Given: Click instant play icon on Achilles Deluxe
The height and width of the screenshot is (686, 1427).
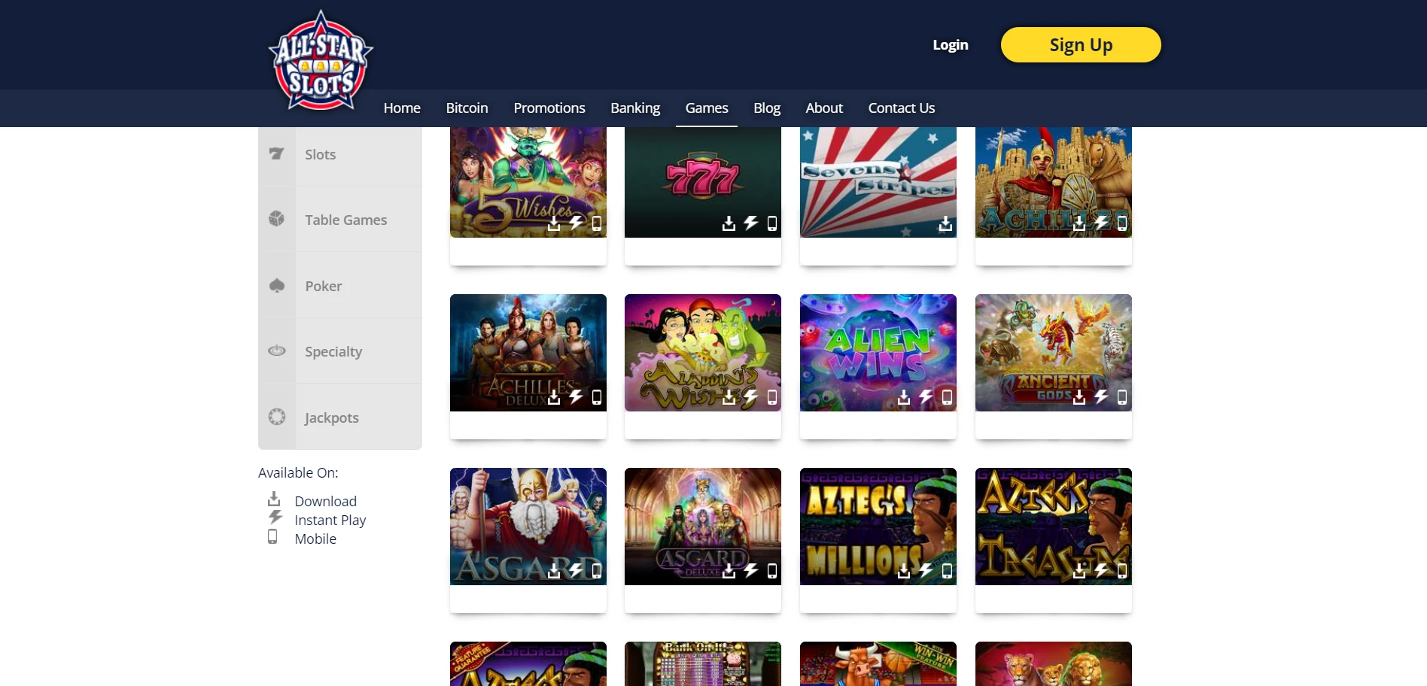Looking at the screenshot, I should tap(576, 396).
